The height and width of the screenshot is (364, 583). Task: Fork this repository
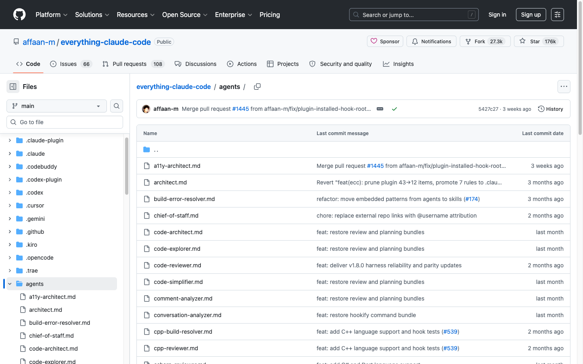(x=485, y=41)
